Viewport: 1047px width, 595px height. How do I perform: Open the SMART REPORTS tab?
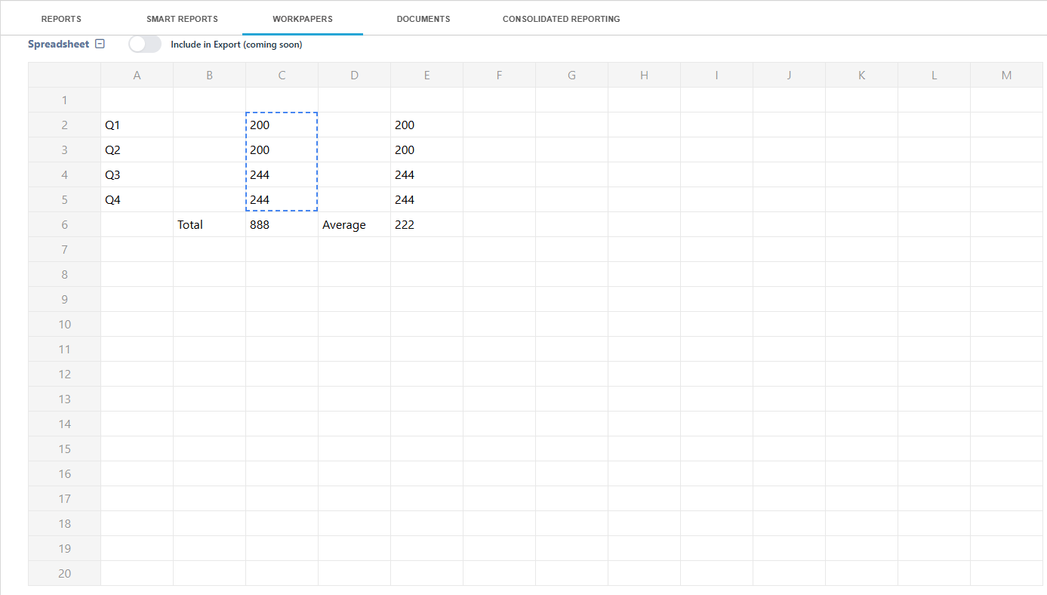182,18
